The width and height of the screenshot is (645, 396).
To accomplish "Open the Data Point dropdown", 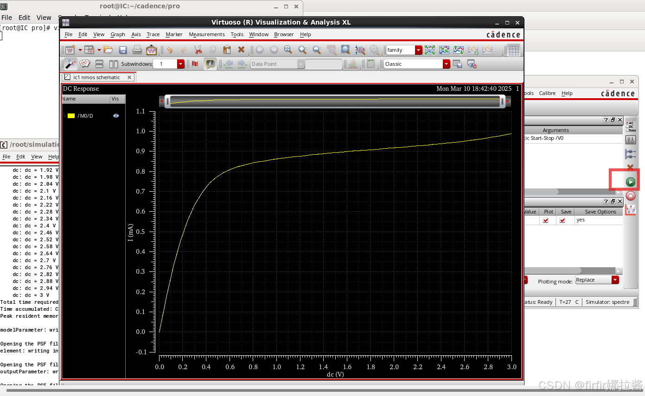I will [301, 64].
